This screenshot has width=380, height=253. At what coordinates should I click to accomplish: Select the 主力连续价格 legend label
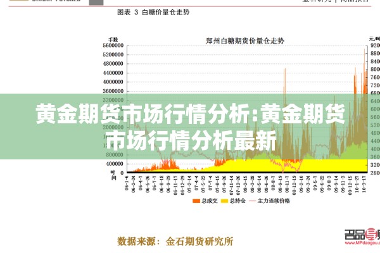pyautogui.click(x=274, y=201)
